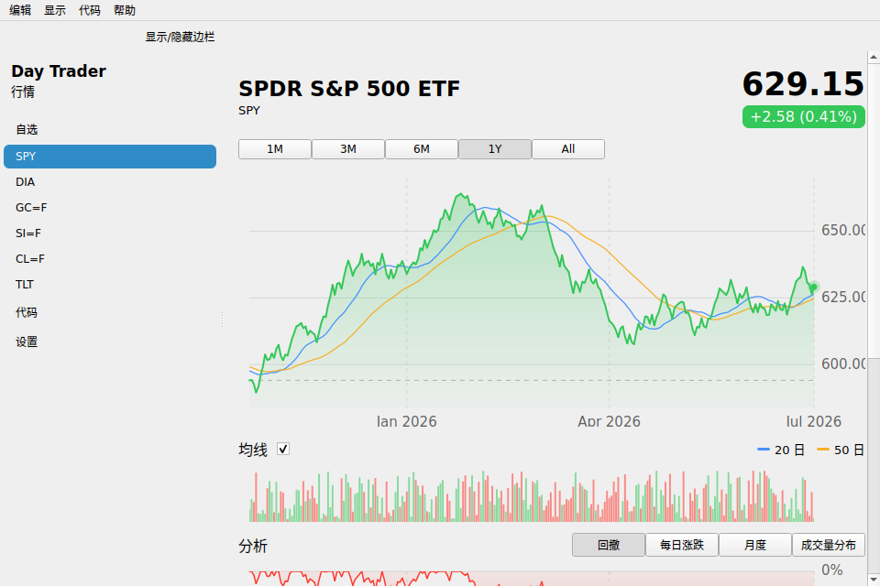The image size is (880, 586).
Task: Select CL=F in the sidebar list
Action: pyautogui.click(x=110, y=259)
